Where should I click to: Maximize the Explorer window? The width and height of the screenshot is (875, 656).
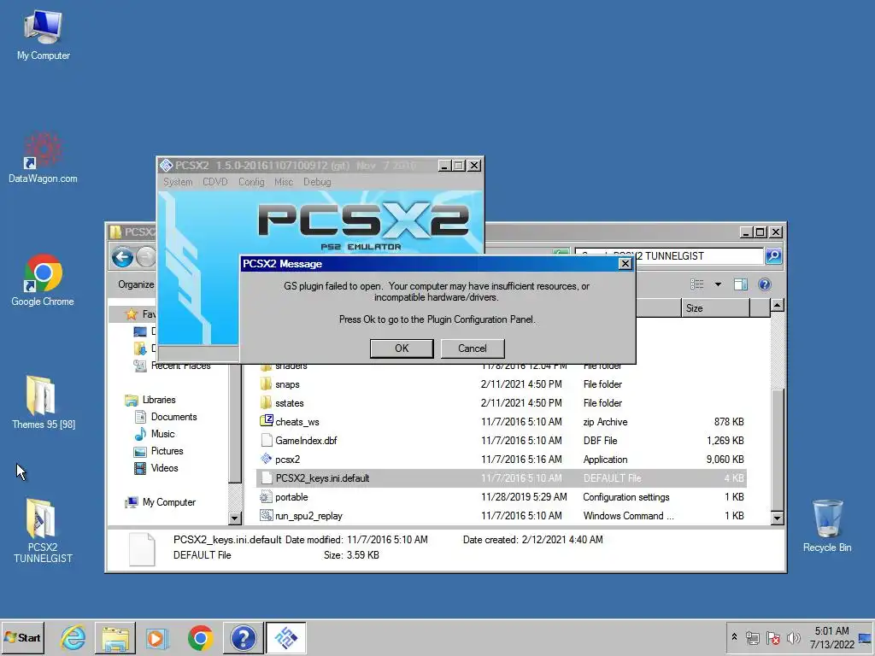point(760,232)
